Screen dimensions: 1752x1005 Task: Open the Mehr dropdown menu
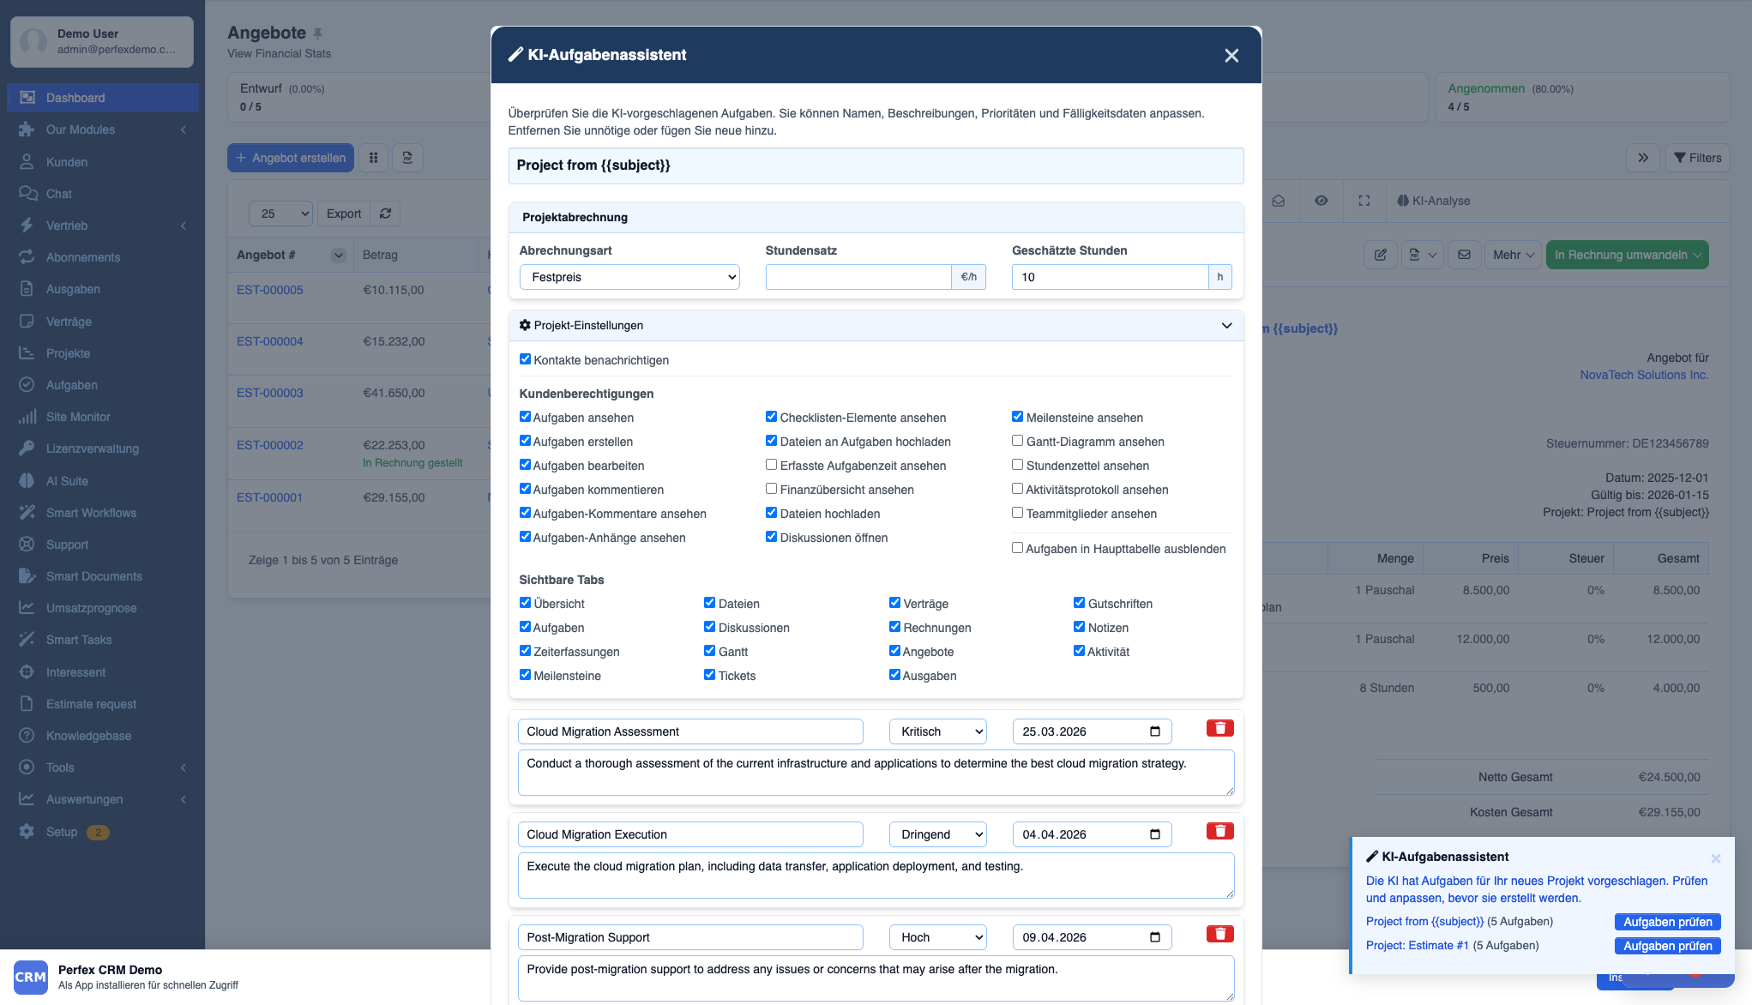coord(1513,255)
